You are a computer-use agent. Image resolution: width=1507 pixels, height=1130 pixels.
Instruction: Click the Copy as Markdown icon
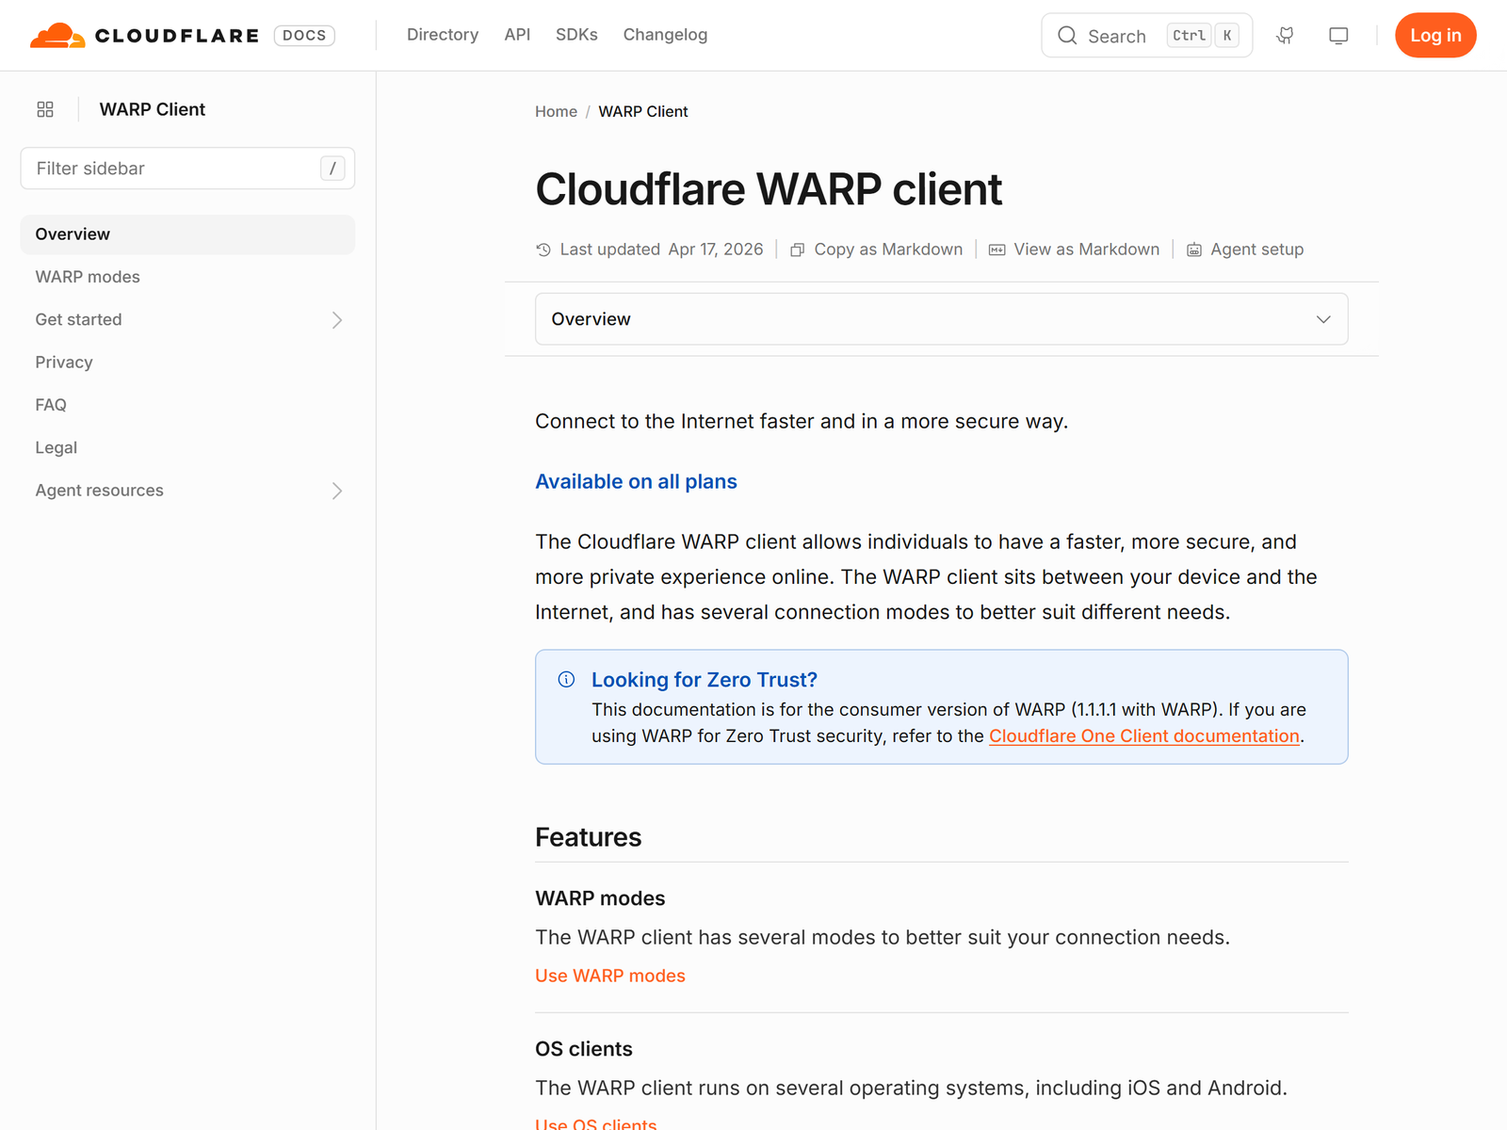point(797,250)
